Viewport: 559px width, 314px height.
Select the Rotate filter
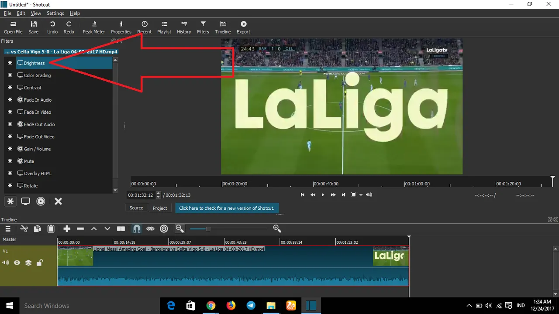[x=64, y=185]
